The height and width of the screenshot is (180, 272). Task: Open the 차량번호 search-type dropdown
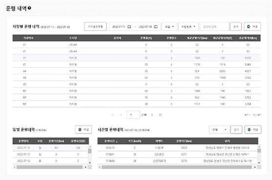tap(188, 26)
